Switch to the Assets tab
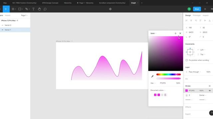The width and height of the screenshot is (213, 119). [8, 16]
